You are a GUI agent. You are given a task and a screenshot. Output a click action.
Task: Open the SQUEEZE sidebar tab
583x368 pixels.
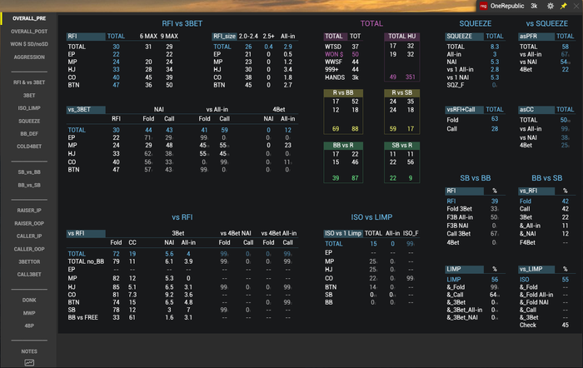click(x=29, y=121)
